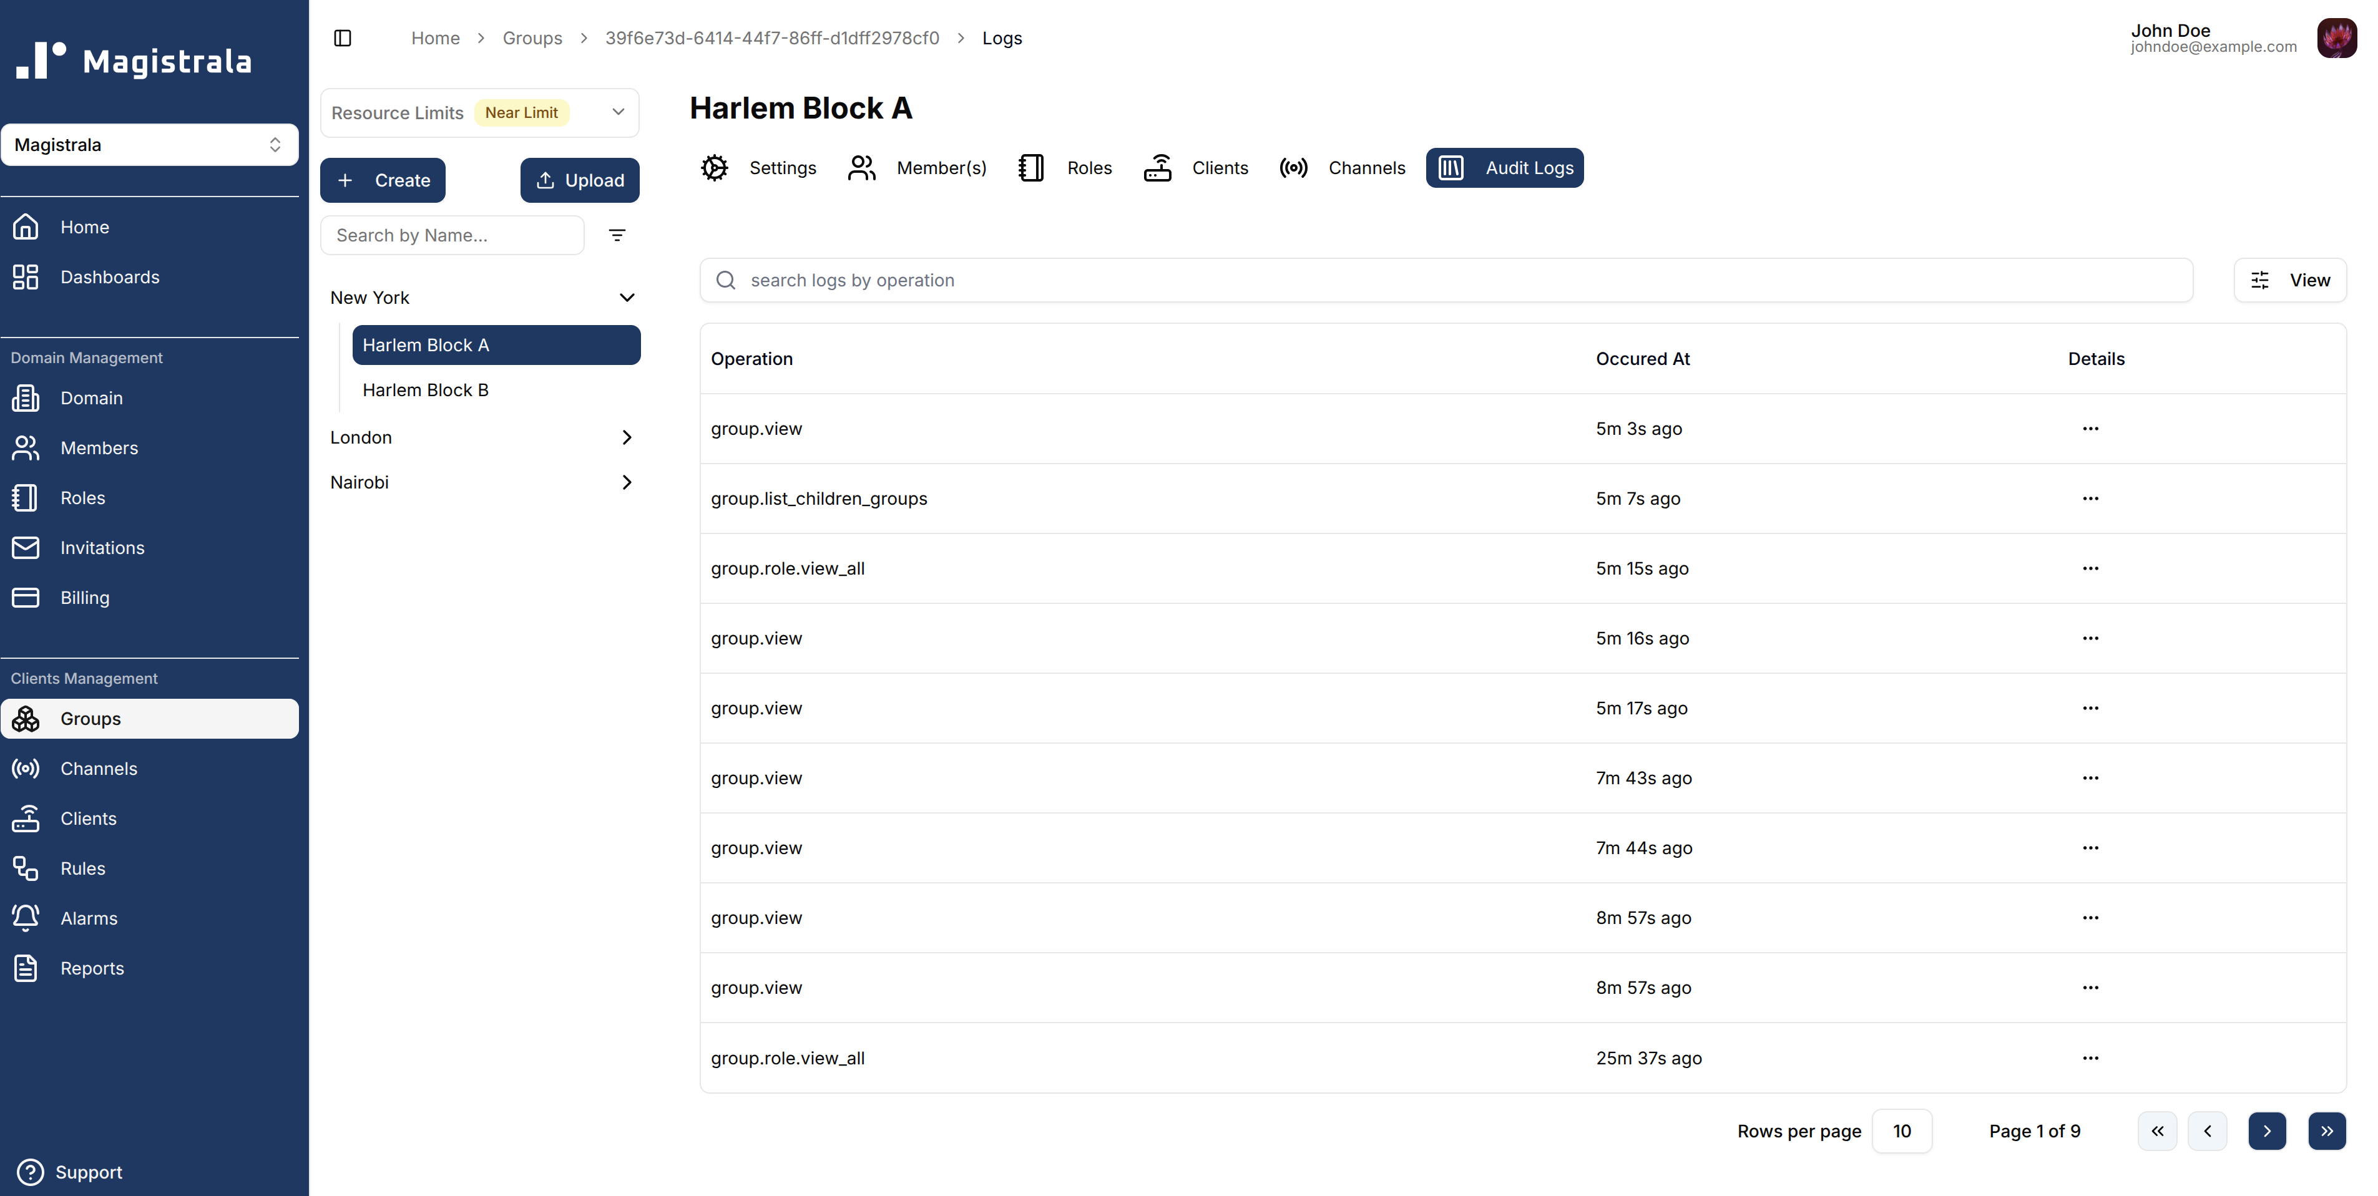This screenshot has width=2378, height=1196.
Task: Click the filter icon beside group search
Action: 617,235
